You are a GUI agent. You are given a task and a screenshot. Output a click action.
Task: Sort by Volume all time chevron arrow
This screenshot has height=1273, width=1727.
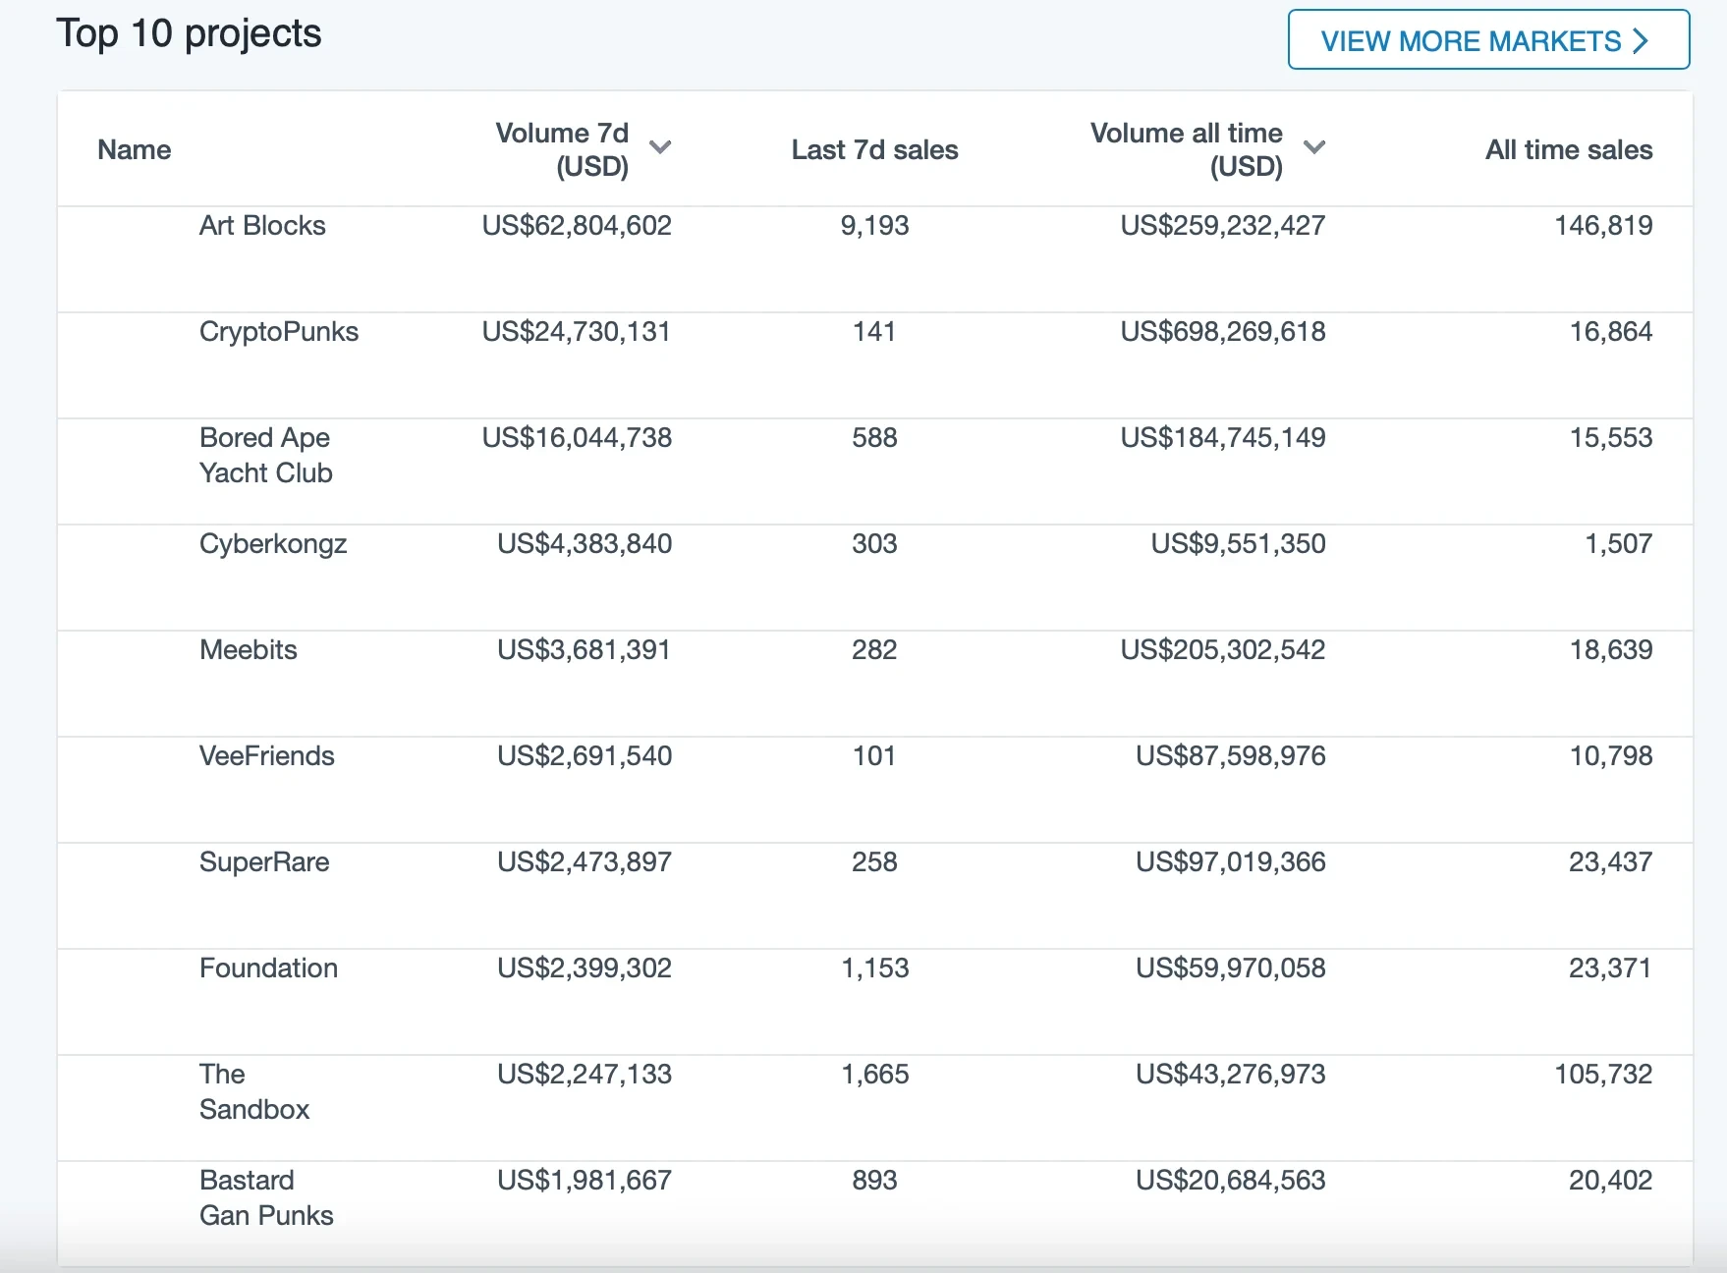[1314, 147]
